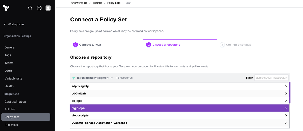Image resolution: width=303 pixels, height=131 pixels.
Task: Click the step 3 Configure settings badge
Action: pyautogui.click(x=222, y=45)
